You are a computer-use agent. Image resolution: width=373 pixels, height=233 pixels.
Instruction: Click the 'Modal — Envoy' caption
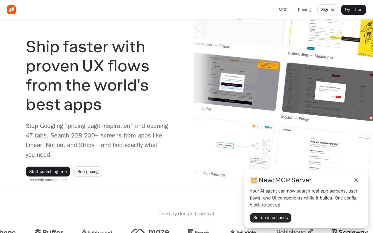(x=295, y=118)
